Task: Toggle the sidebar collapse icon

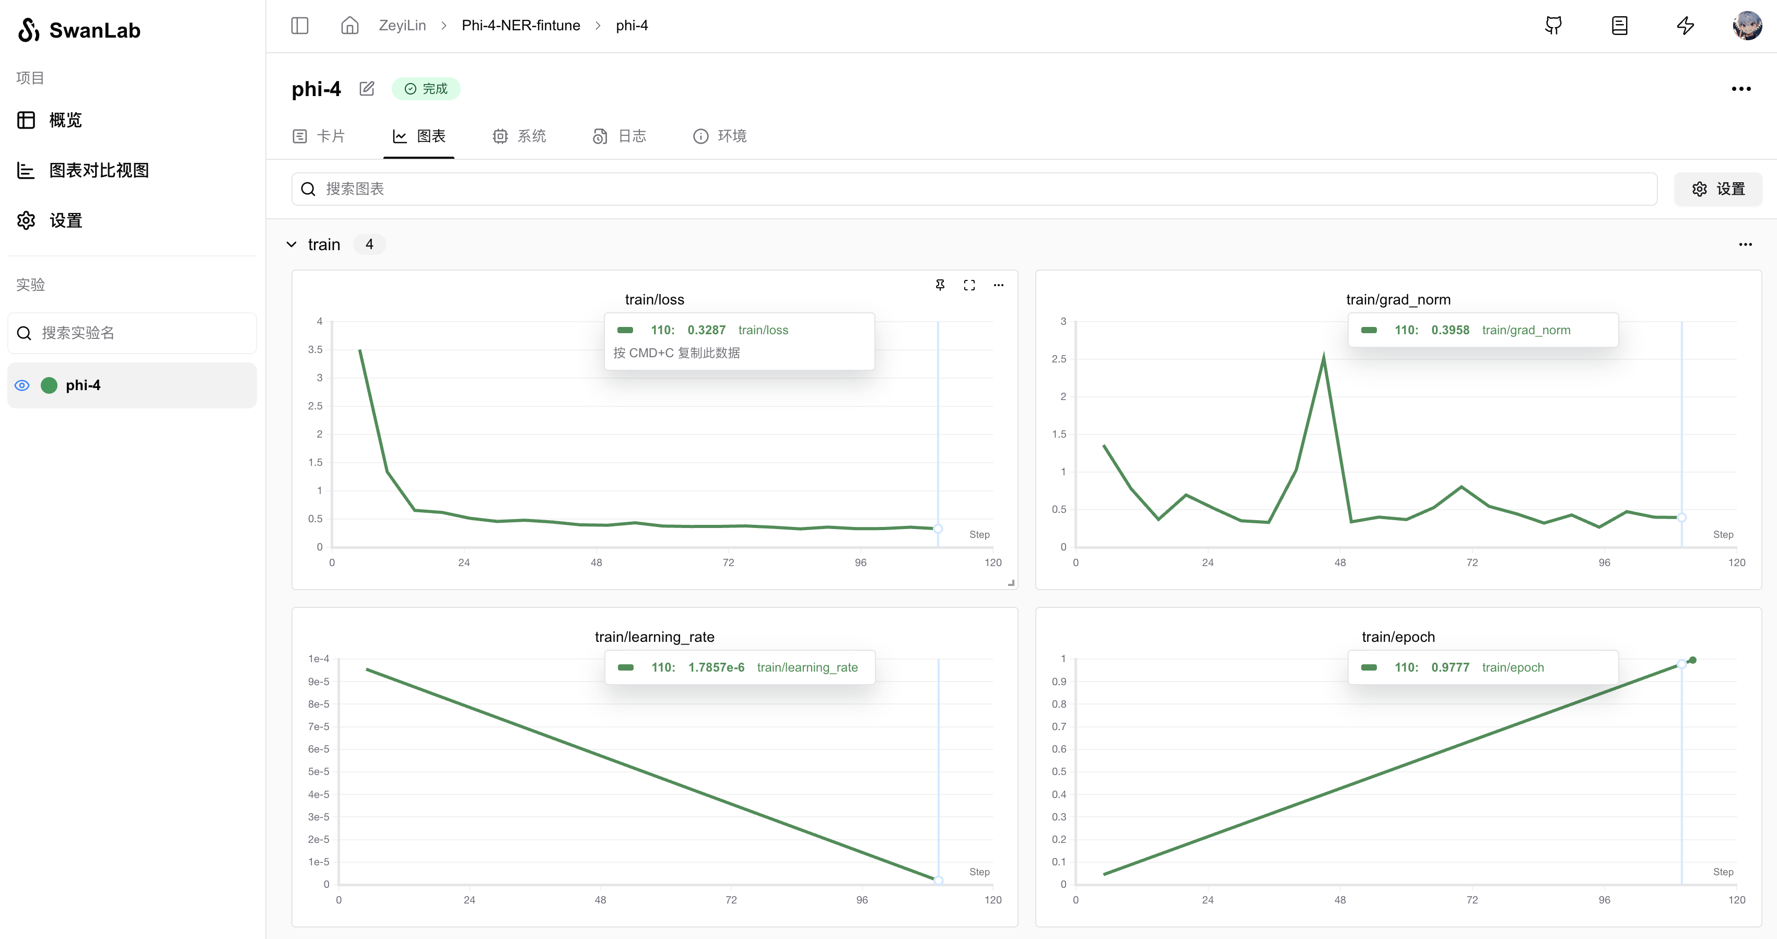Action: point(299,26)
